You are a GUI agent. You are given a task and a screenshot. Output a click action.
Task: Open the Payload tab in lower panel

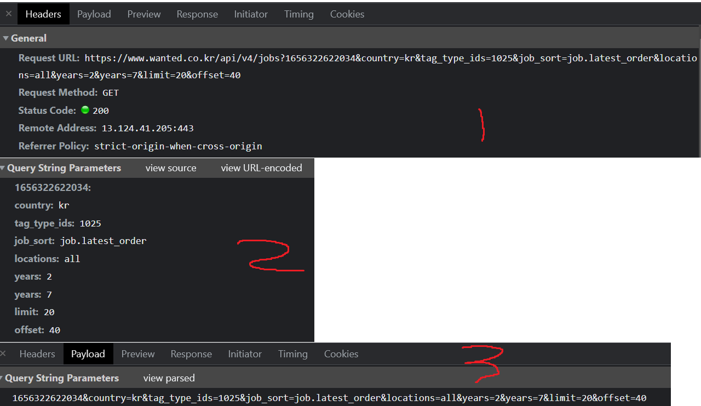[88, 354]
